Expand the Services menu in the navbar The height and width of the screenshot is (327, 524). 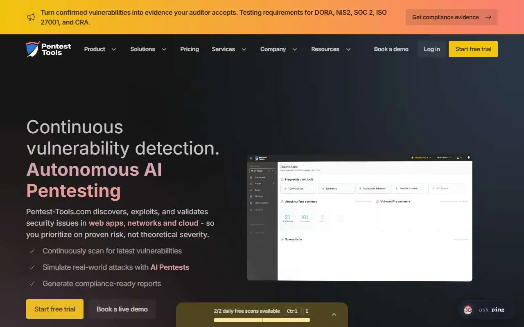coord(229,49)
